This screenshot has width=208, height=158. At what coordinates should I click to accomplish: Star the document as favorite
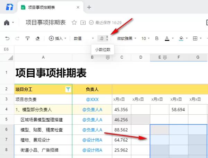[74, 23]
